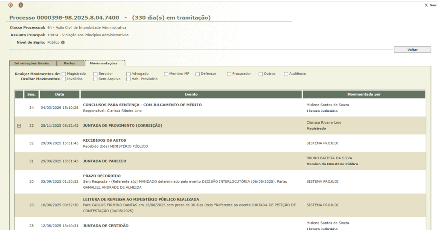Viewport: 437px width, 230px height.
Task: Check the Servidor checkbox
Action: point(96,74)
